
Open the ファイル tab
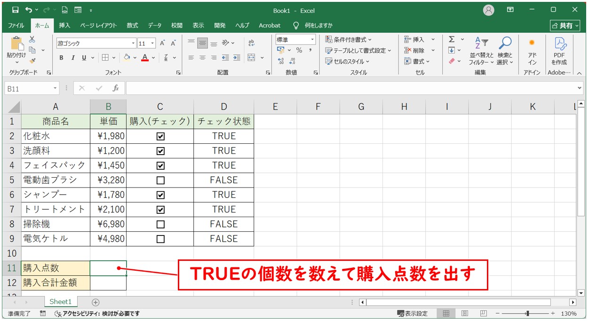16,25
